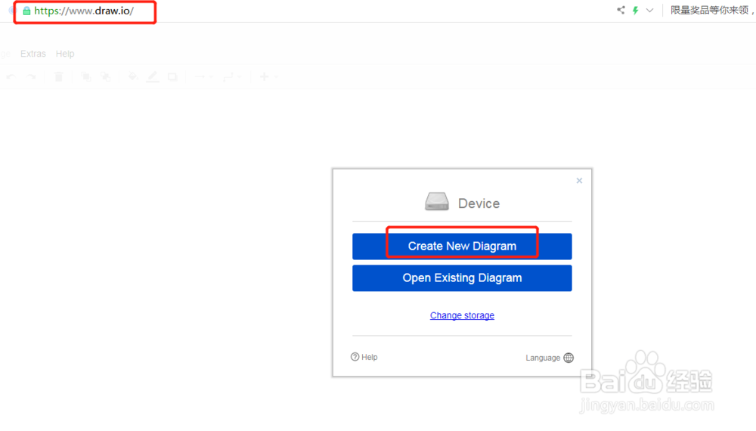Click the Redo arrow in toolbar
The height and width of the screenshot is (431, 756).
(32, 76)
